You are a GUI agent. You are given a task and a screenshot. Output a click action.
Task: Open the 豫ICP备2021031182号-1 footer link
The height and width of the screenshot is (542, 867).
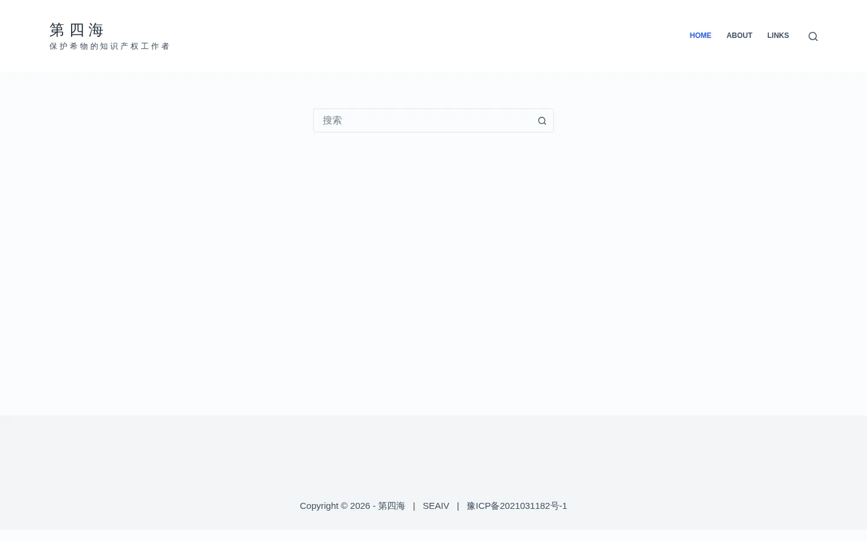[x=517, y=506]
